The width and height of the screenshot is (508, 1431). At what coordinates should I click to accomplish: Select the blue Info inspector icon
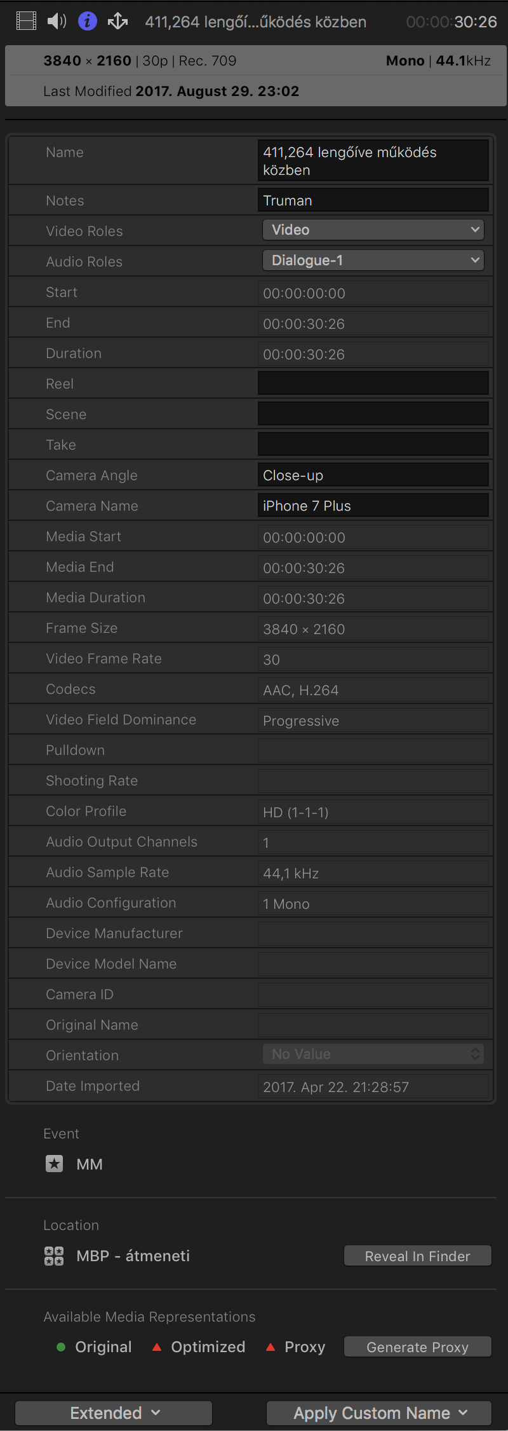pos(87,22)
